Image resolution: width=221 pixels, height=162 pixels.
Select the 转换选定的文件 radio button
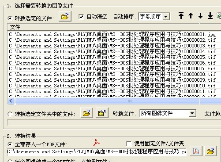(10, 18)
